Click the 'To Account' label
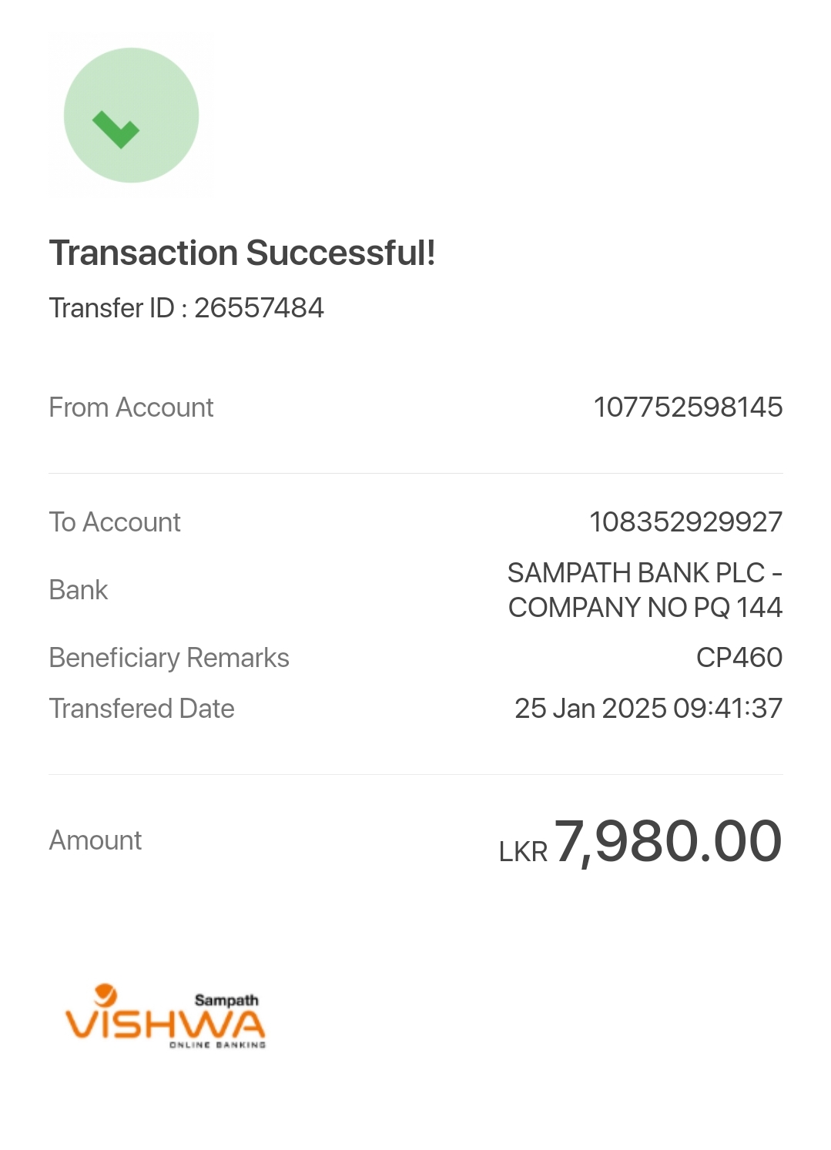This screenshot has height=1150, width=831. coord(115,522)
